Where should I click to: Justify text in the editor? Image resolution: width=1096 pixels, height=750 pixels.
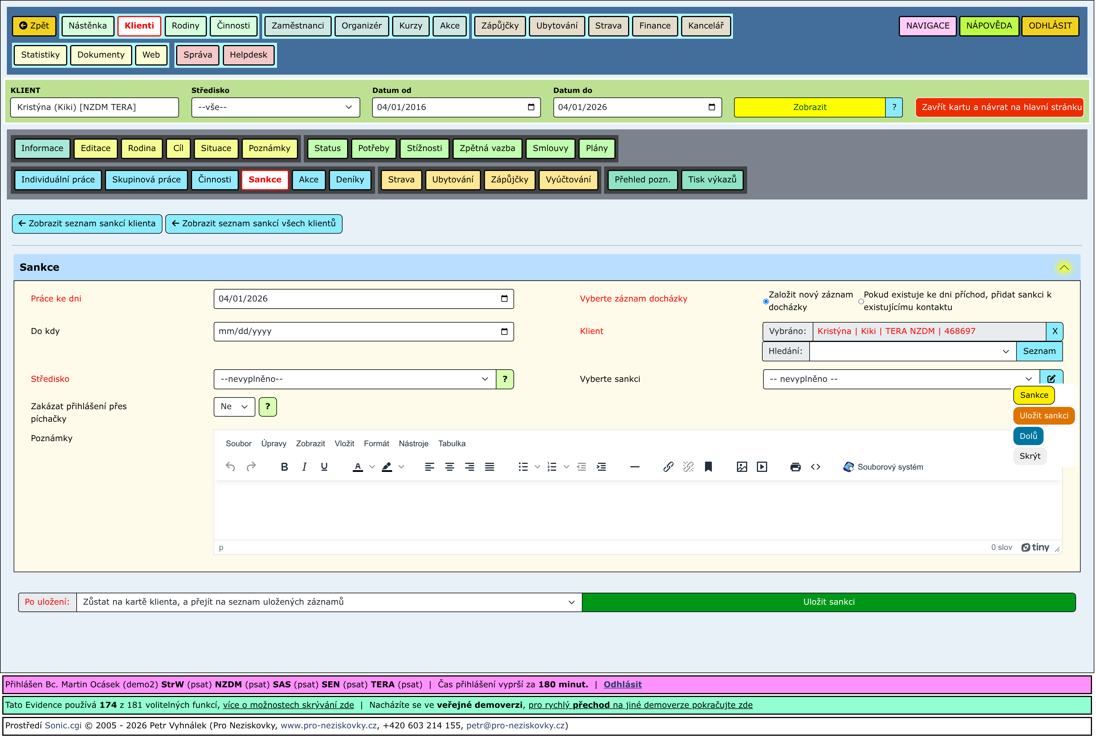click(x=490, y=467)
